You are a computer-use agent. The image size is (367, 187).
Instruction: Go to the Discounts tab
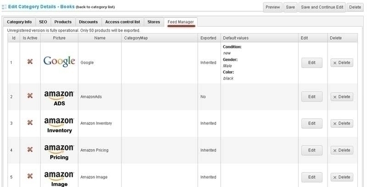pos(88,22)
